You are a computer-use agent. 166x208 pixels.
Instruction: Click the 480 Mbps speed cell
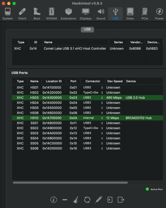114,98
